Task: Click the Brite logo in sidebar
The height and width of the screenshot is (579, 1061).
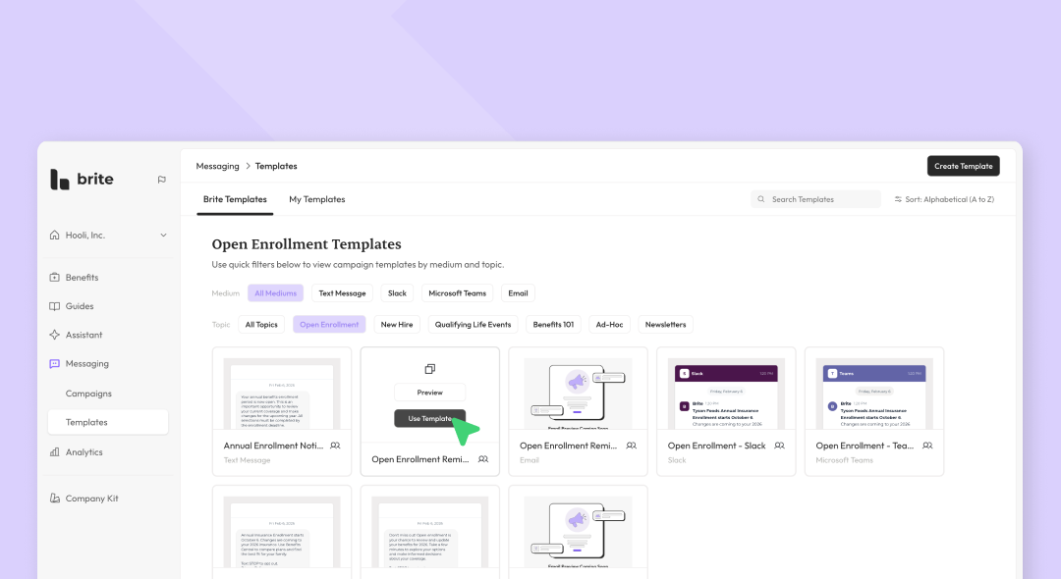Action: (x=83, y=180)
